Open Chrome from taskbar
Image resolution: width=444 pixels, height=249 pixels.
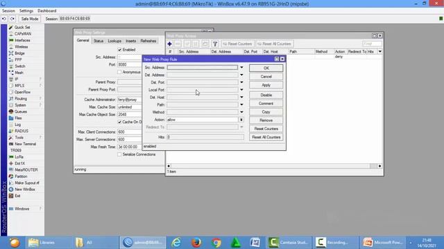click(x=216, y=243)
